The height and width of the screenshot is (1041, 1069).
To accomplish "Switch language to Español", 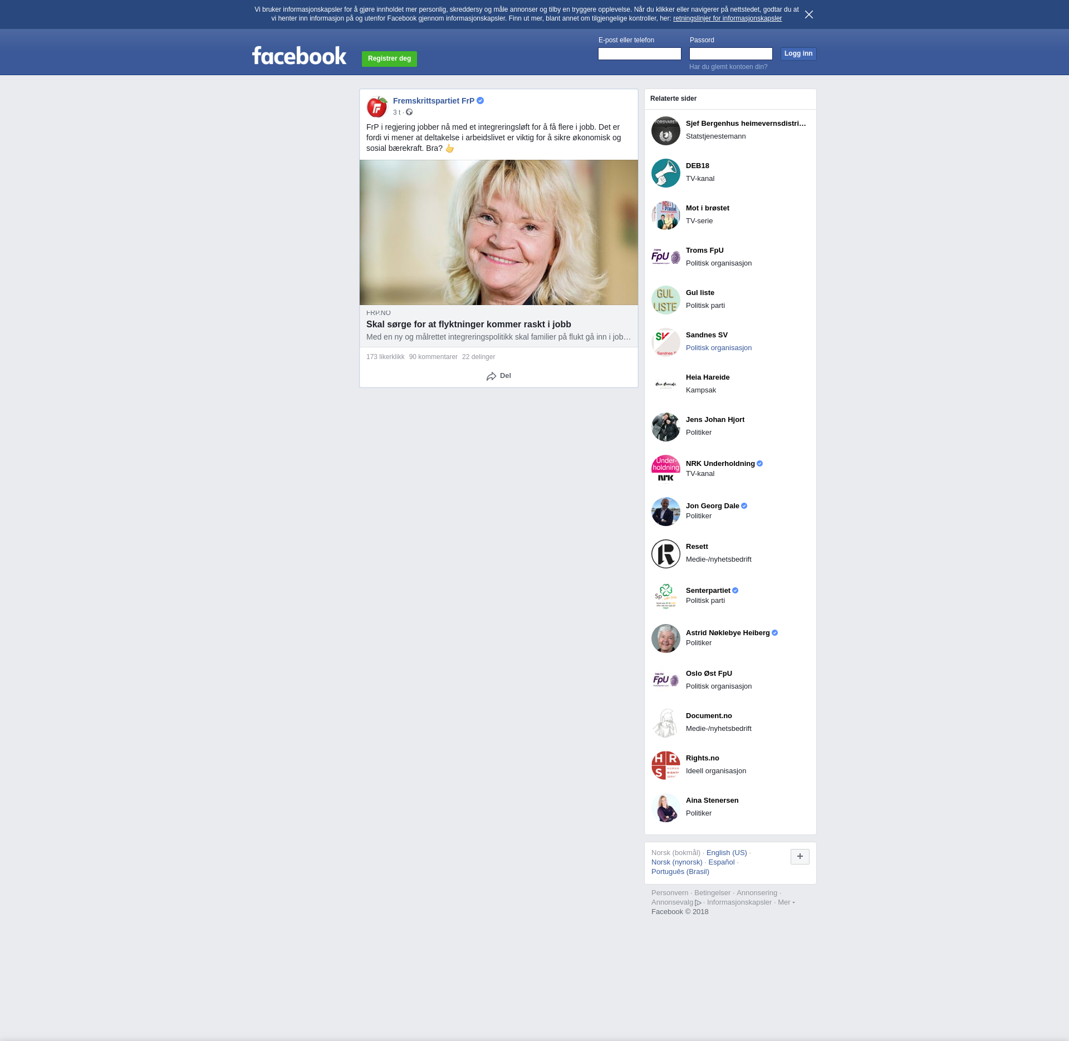I will [x=722, y=862].
